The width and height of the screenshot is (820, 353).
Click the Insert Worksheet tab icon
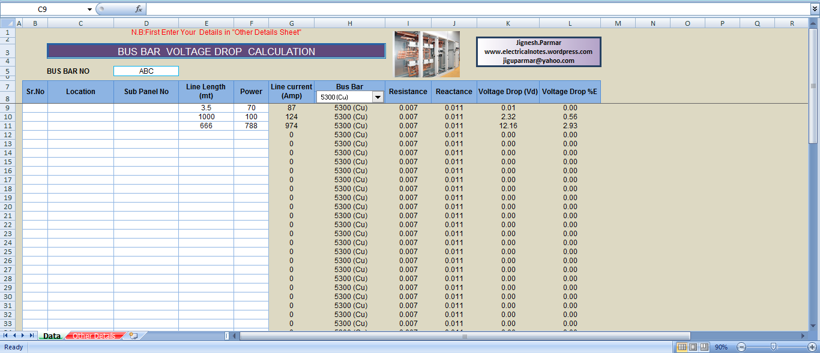click(133, 336)
